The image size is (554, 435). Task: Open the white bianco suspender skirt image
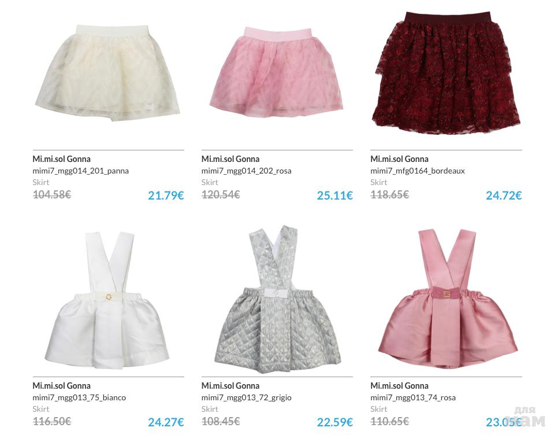(x=108, y=300)
